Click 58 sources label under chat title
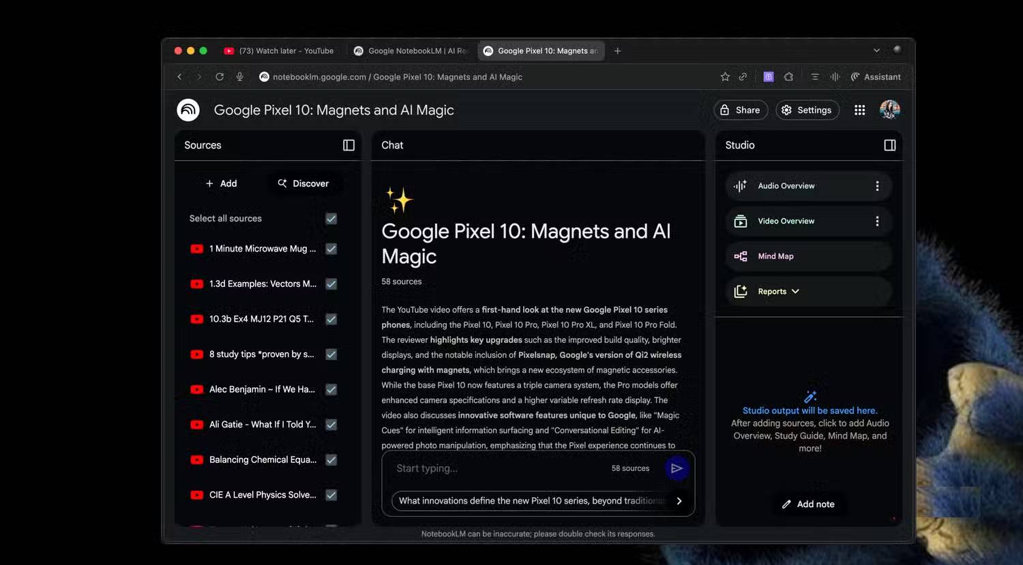1023x565 pixels. coord(402,281)
